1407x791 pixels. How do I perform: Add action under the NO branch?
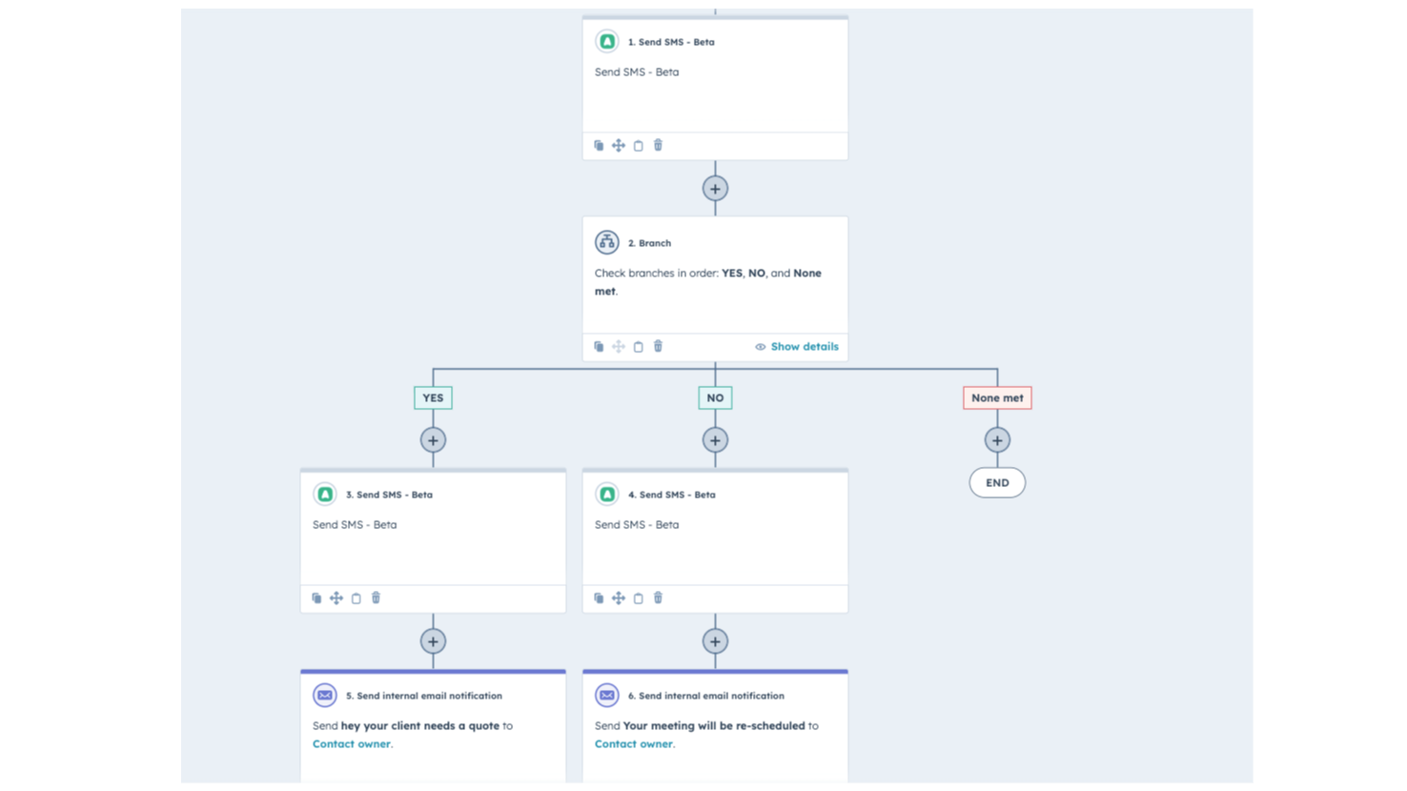coord(715,440)
